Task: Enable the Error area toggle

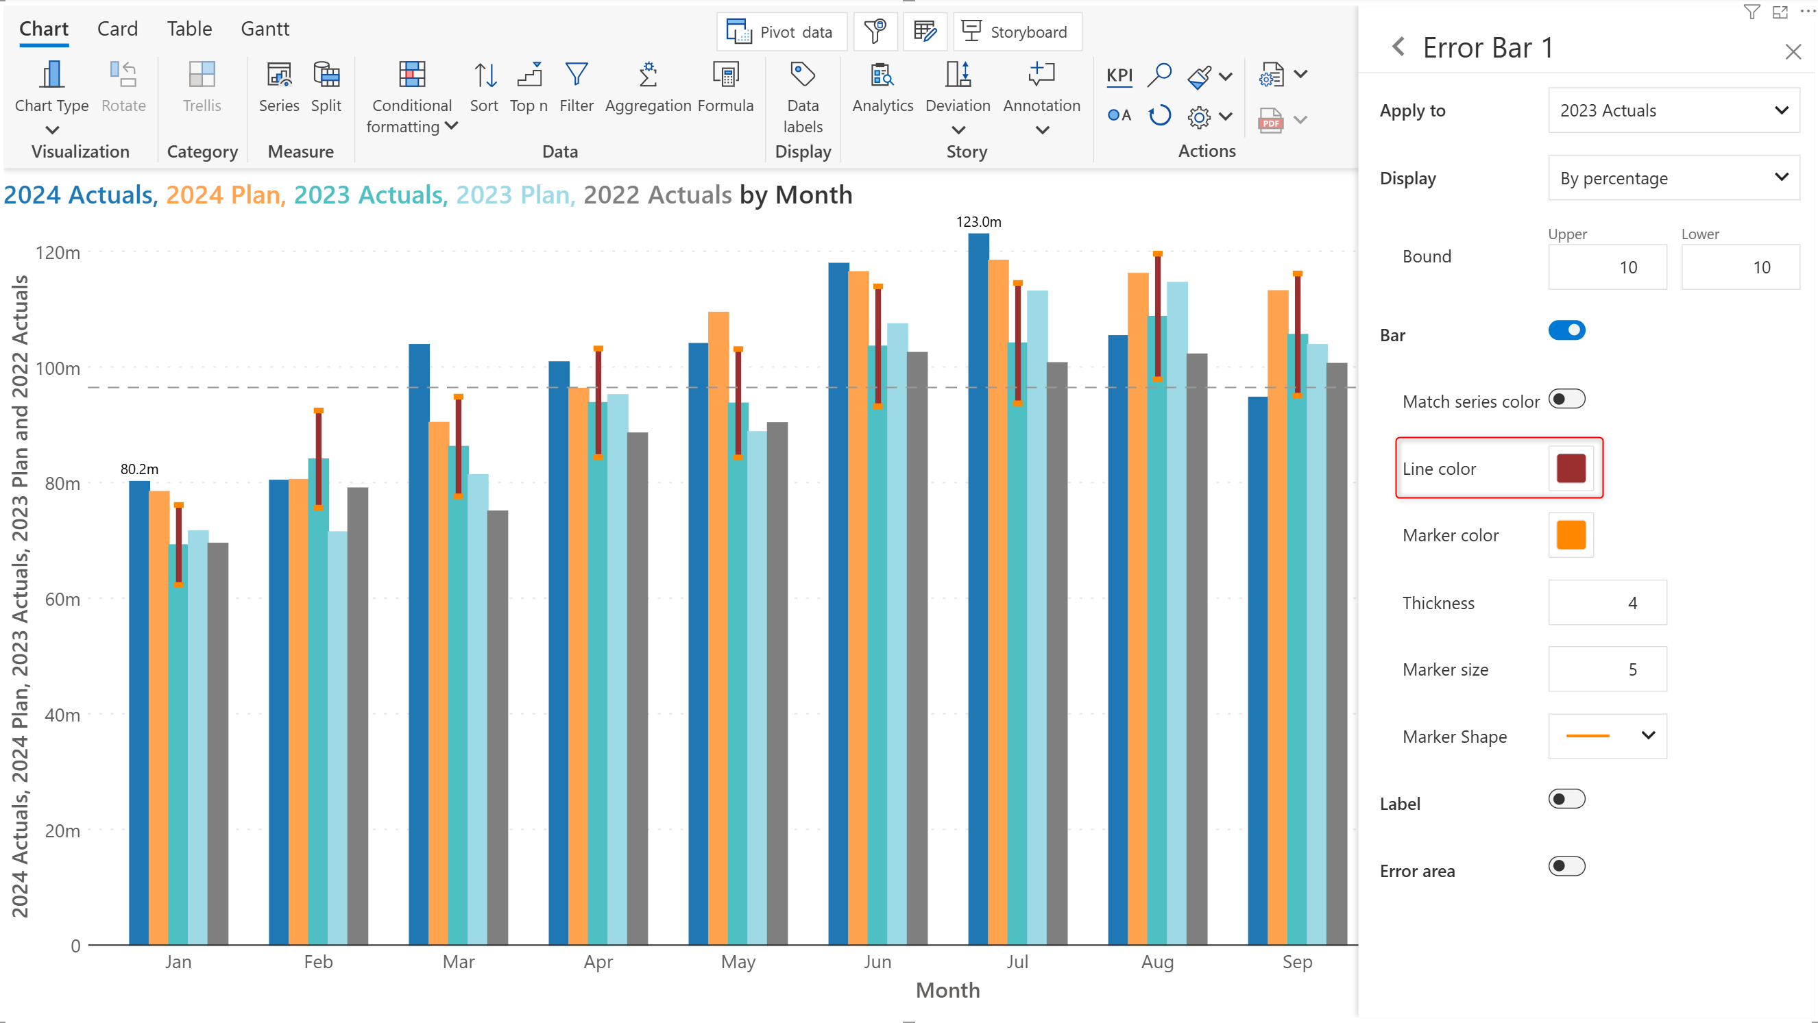Action: 1566,866
